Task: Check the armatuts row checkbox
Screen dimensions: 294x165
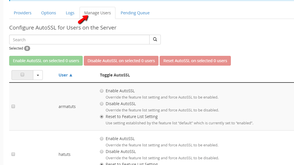Action: click(x=13, y=106)
